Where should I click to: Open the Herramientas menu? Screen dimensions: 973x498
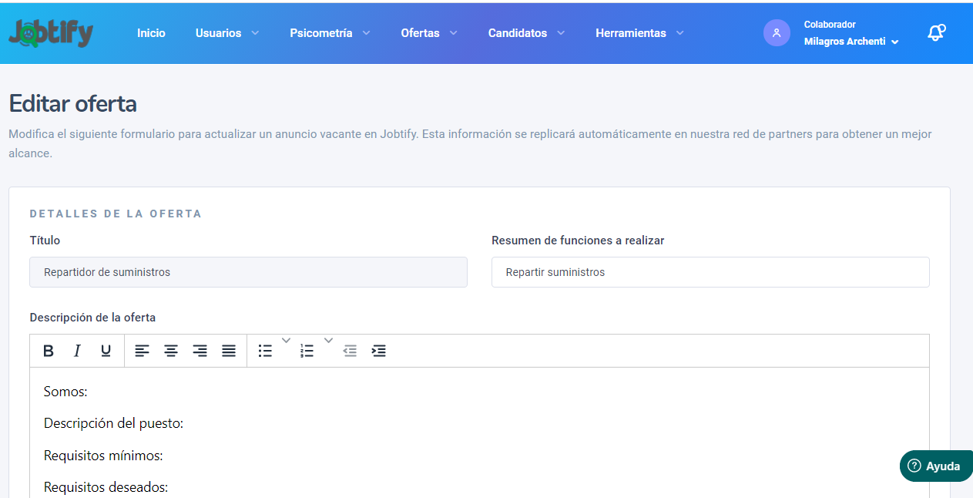click(x=631, y=33)
